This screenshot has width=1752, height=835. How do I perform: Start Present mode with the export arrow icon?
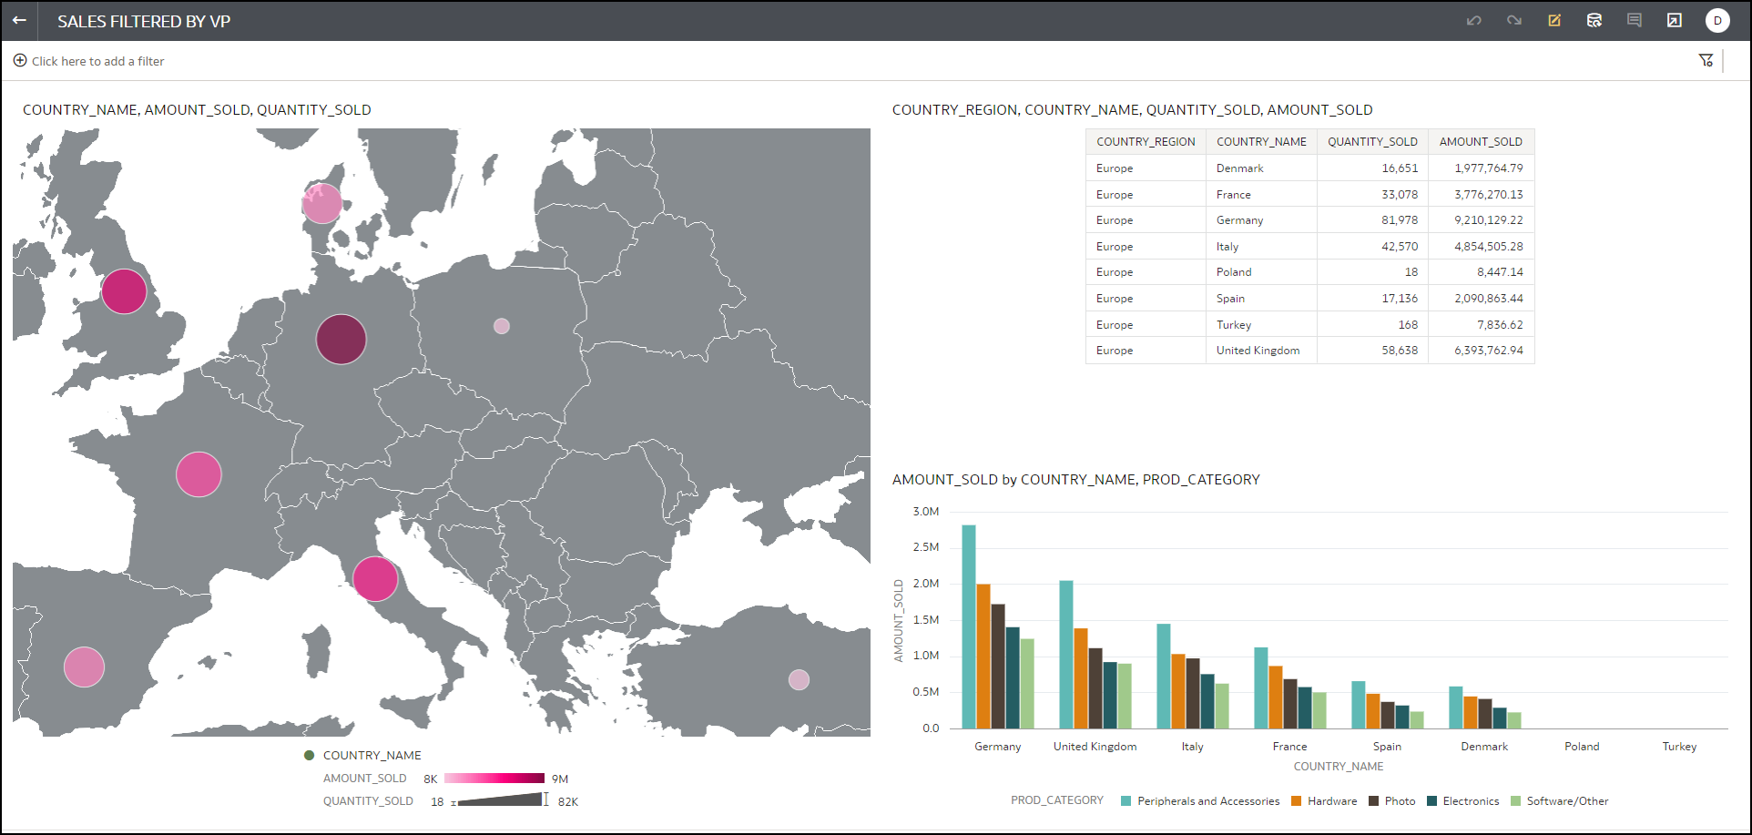tap(1675, 20)
